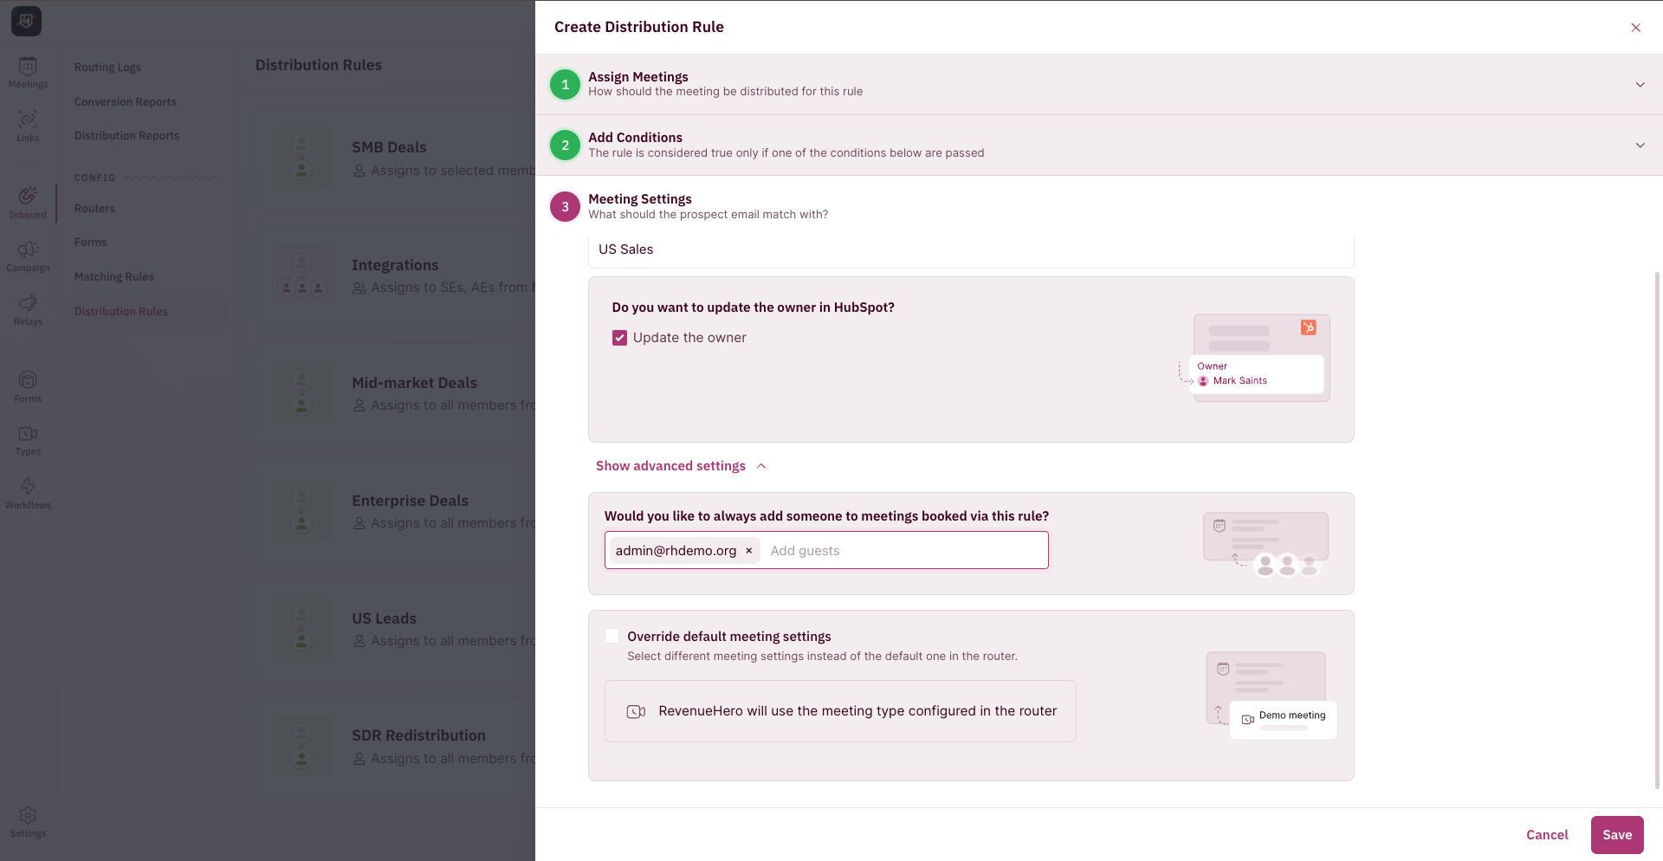
Task: Close the Create Distribution Rule panel
Action: (x=1636, y=28)
